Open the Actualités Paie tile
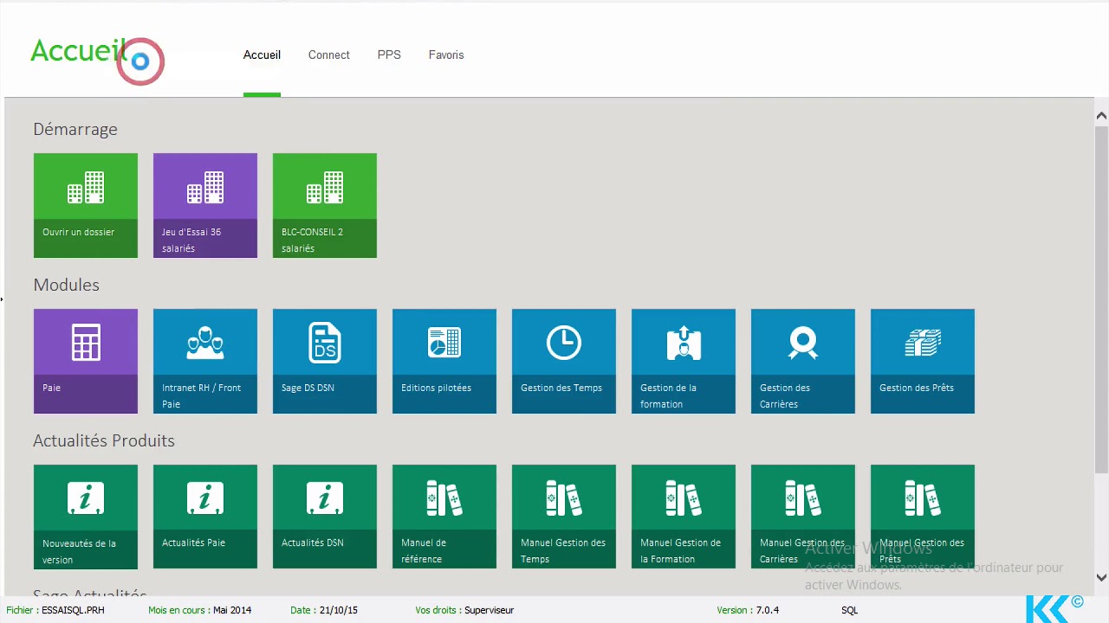 (204, 517)
